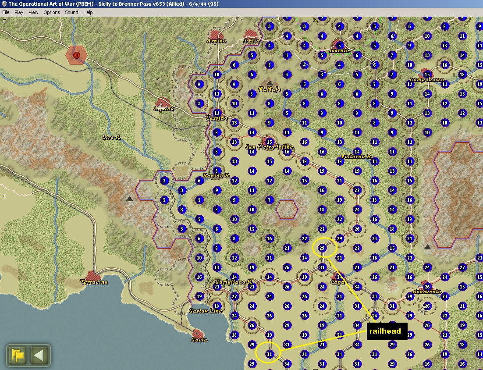Click the Mt.Majo peak triangle
Screen dimensions: 483x370
pos(270,83)
